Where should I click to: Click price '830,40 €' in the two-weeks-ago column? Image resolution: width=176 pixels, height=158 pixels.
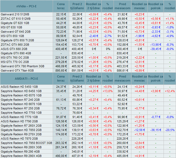click(x=77, y=53)
